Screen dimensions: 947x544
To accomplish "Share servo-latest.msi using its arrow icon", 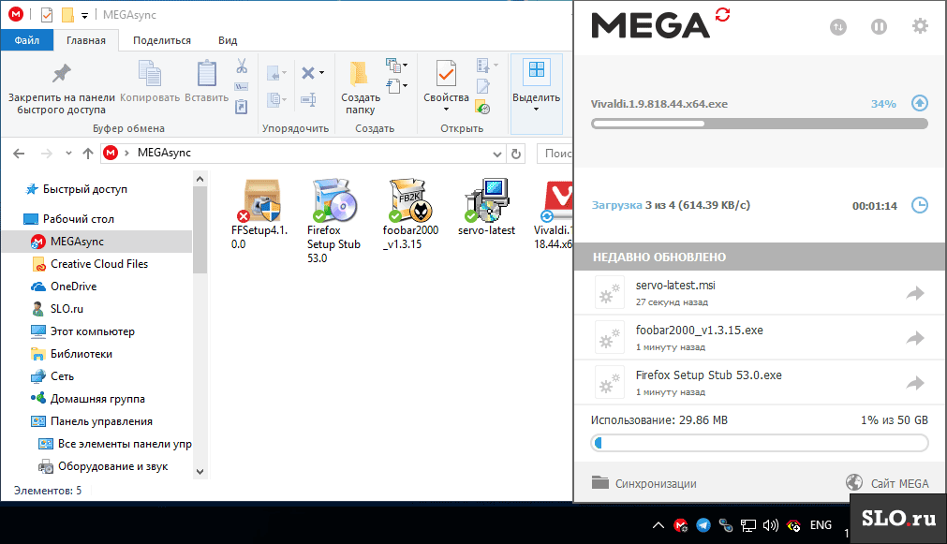I will click(915, 293).
